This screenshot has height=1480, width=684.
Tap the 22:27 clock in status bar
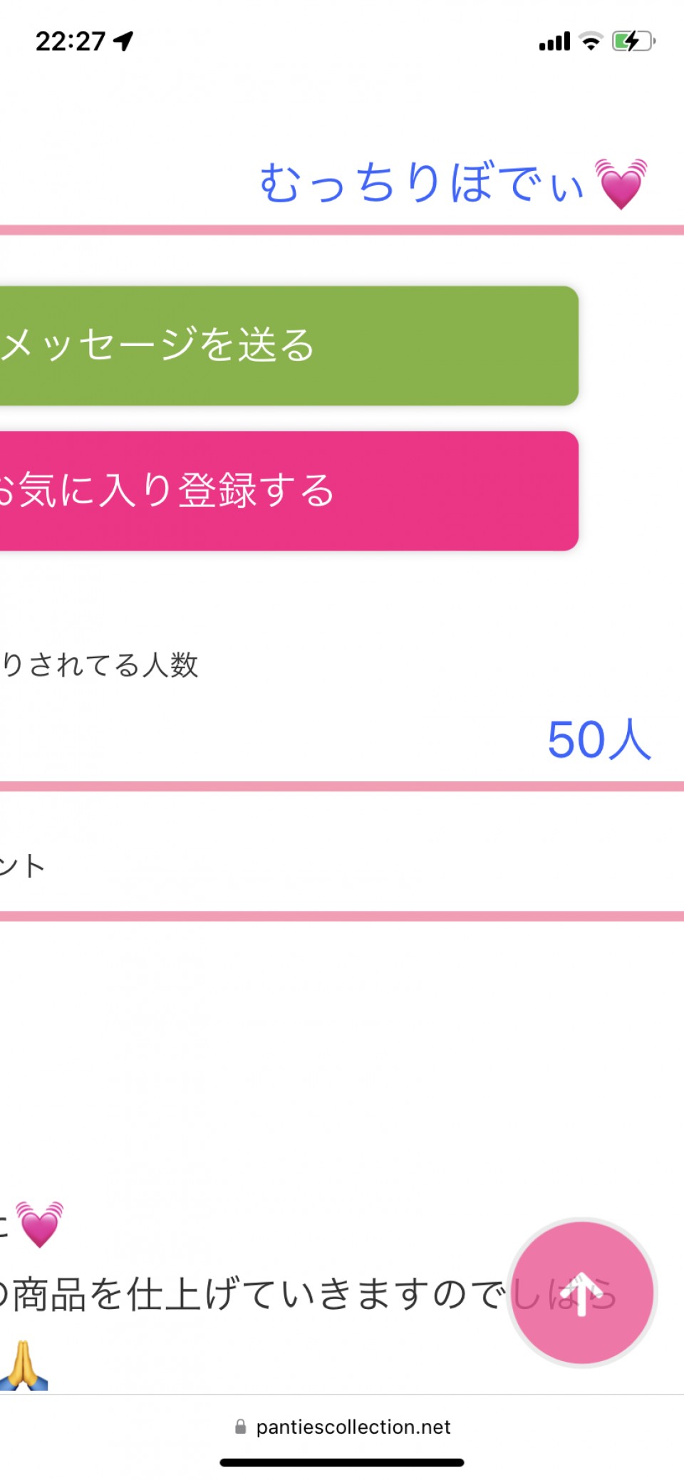tap(70, 41)
